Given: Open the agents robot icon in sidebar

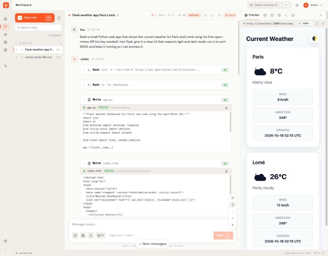Looking at the screenshot, I should pos(5,34).
